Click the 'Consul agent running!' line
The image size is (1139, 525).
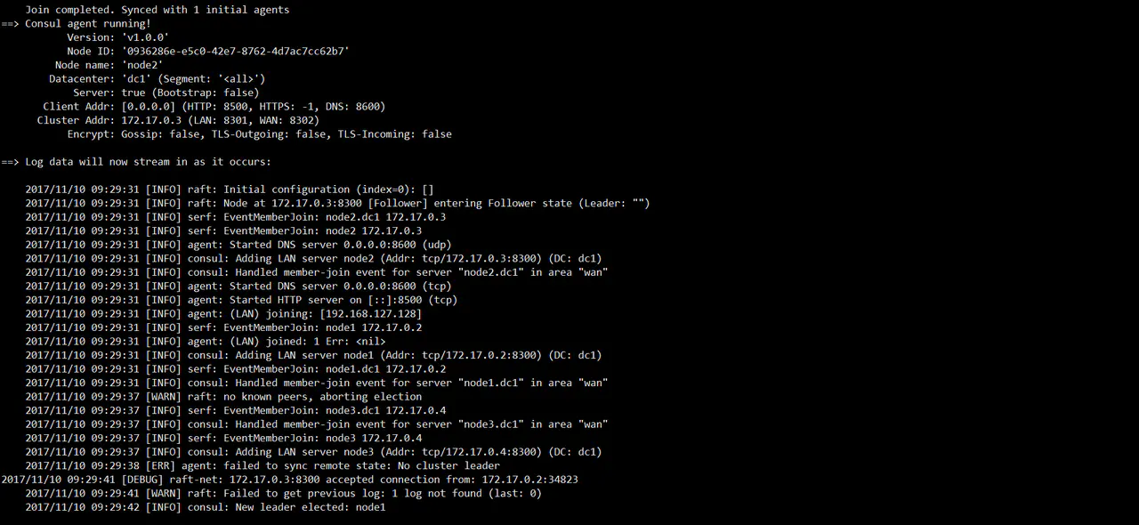click(76, 24)
